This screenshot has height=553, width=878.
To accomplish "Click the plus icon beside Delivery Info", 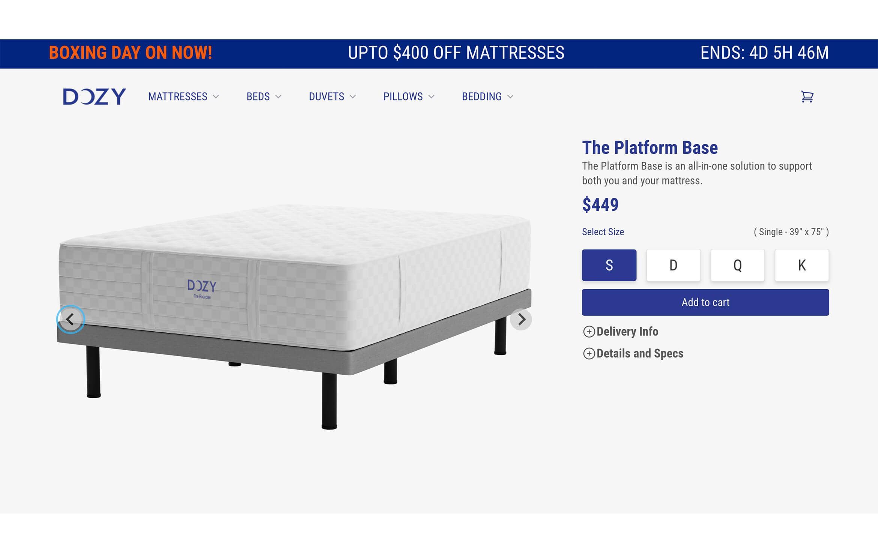I will (x=589, y=331).
